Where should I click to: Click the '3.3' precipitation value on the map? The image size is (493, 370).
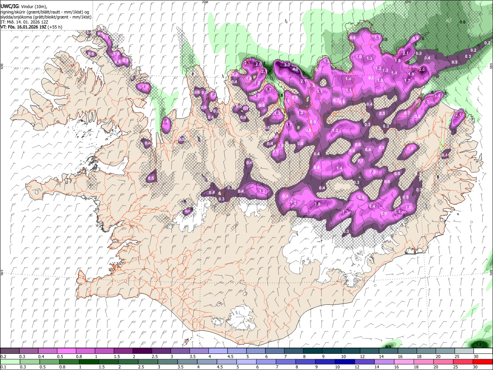pos(287,65)
